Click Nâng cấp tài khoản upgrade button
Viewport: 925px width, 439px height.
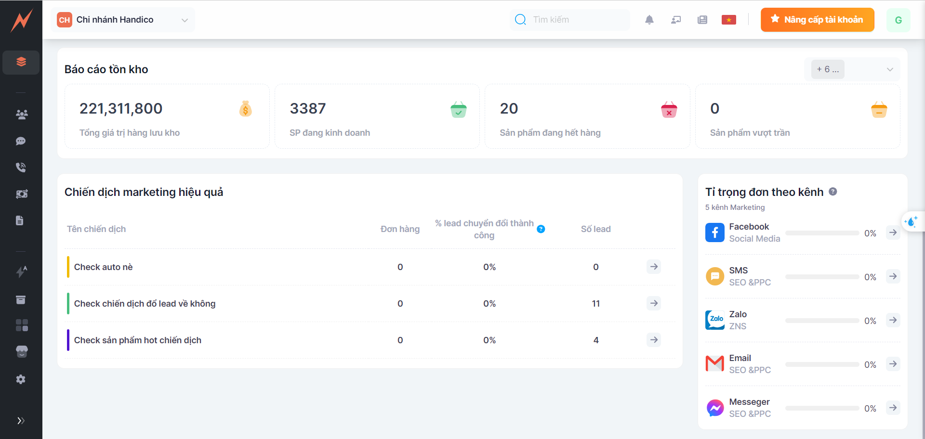click(x=817, y=20)
